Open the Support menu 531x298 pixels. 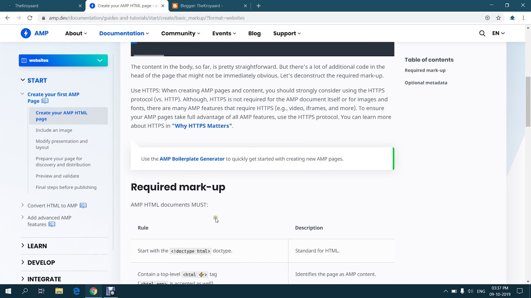(x=287, y=33)
